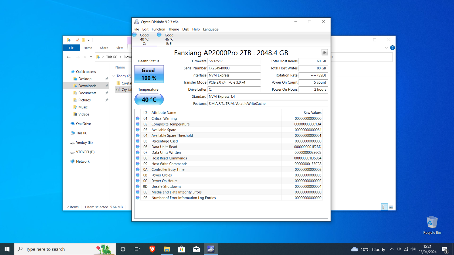The width and height of the screenshot is (454, 255).
Task: Open the Language menu
Action: tap(211, 29)
